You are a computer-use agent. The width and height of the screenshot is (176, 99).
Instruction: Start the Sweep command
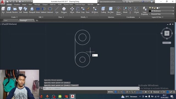point(25,10)
